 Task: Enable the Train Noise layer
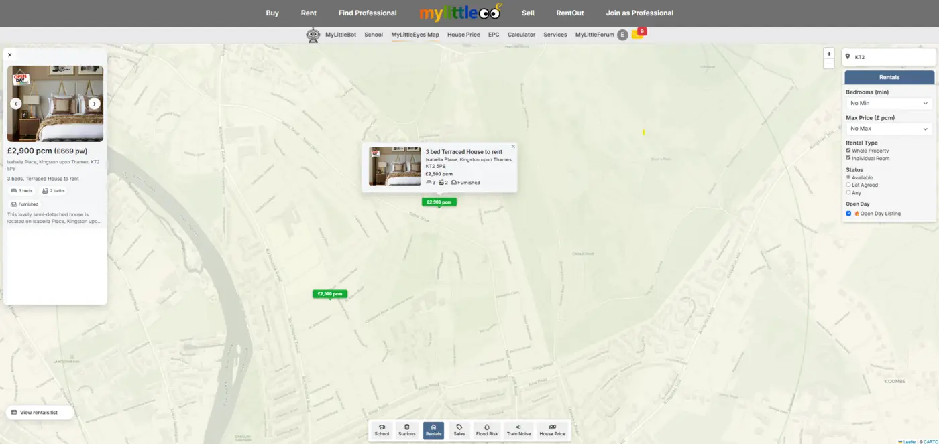(x=518, y=430)
